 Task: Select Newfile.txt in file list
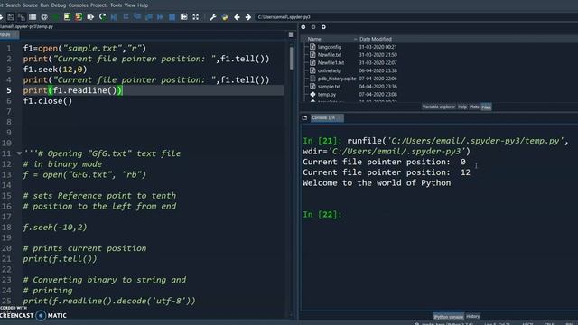330,55
